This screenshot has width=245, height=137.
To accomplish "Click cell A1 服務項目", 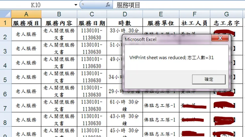I will pyautogui.click(x=26, y=23).
